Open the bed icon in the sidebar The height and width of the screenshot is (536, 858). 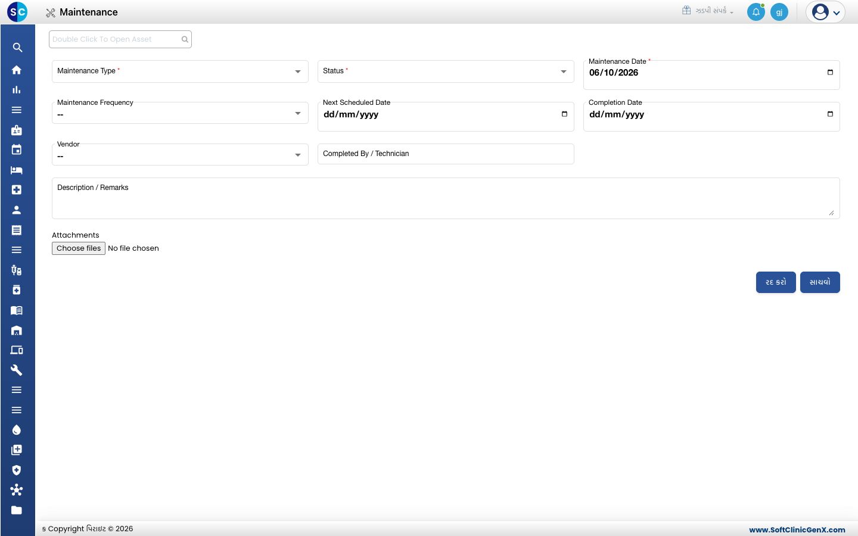[x=17, y=170]
